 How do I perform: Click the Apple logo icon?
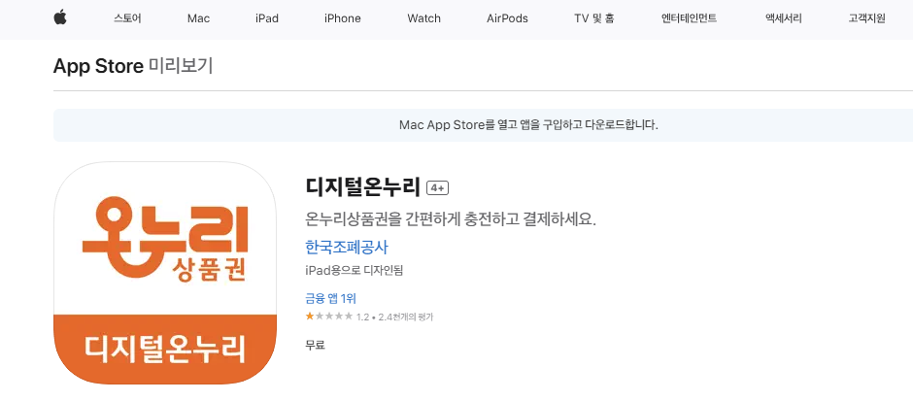point(60,17)
